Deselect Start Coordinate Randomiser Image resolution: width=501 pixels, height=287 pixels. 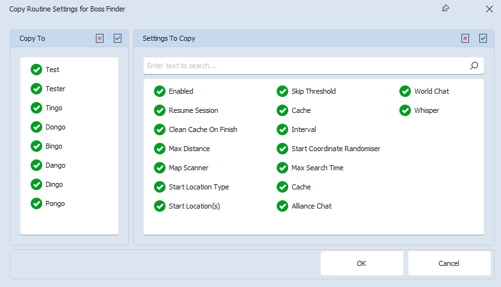282,149
